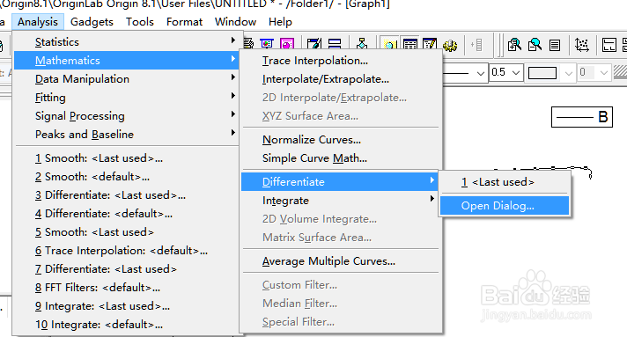Select Normalize Curves... menu item

pos(340,140)
